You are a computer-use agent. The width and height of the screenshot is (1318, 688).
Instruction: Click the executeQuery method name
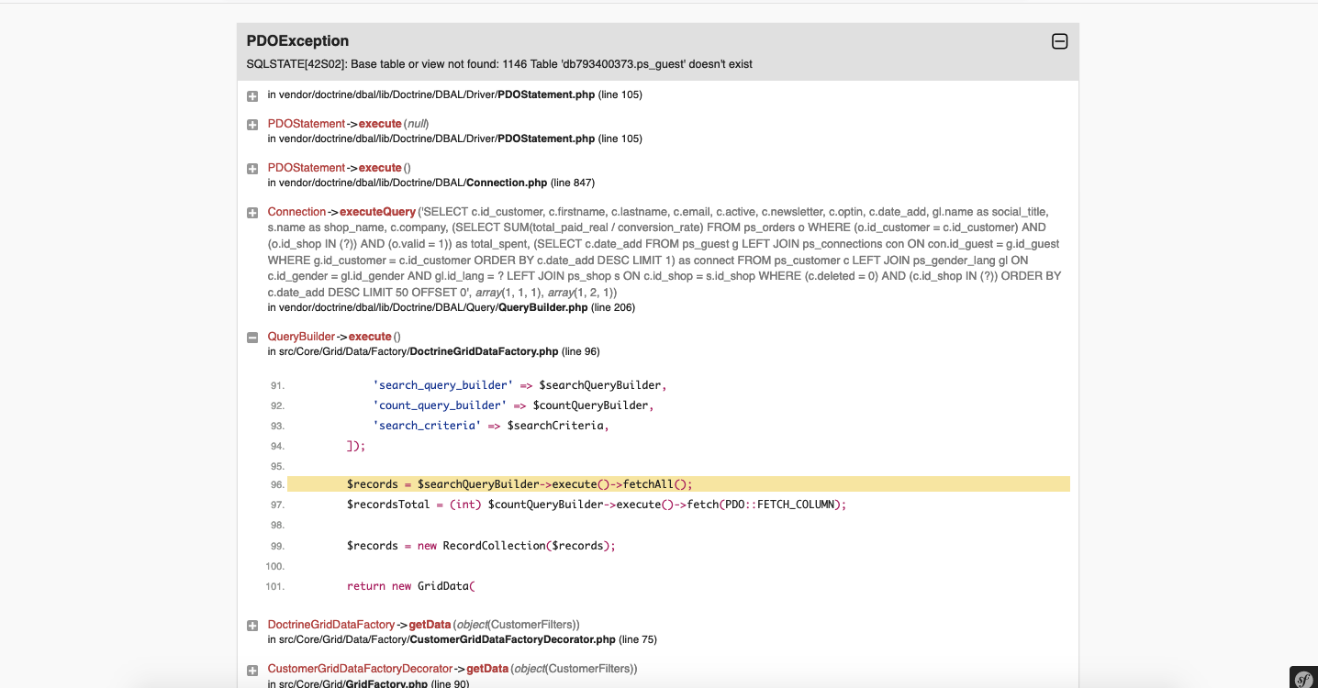[377, 212]
